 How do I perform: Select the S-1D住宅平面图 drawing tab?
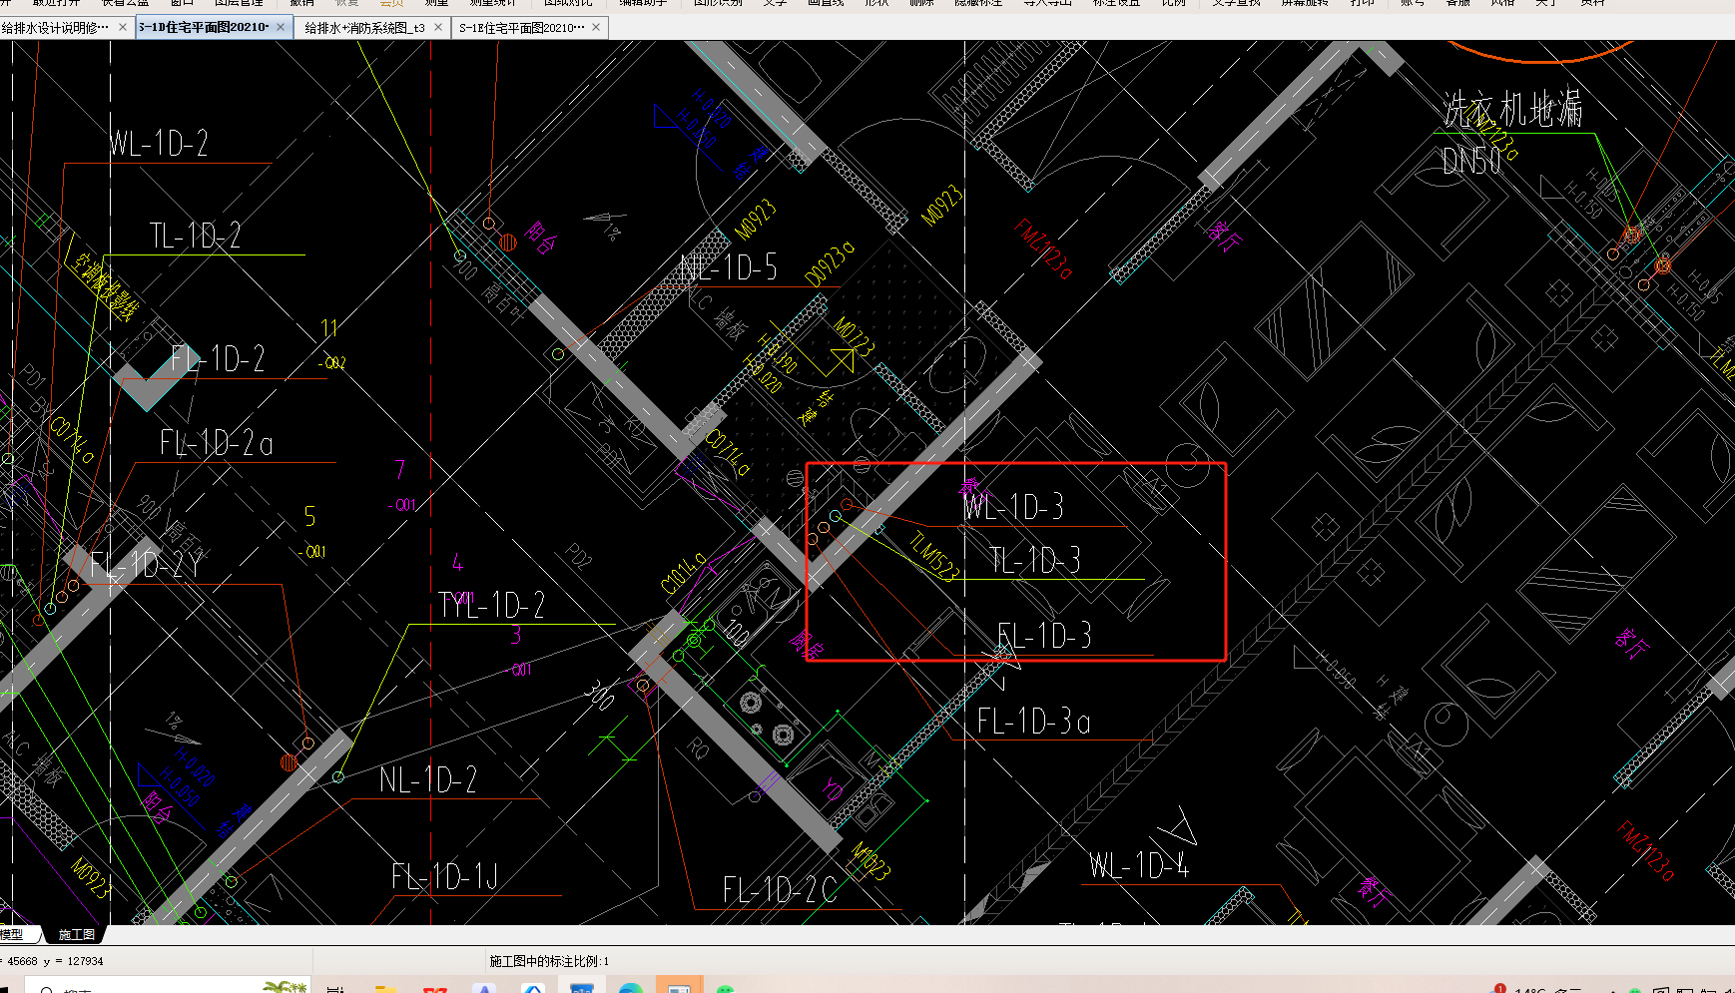click(204, 28)
